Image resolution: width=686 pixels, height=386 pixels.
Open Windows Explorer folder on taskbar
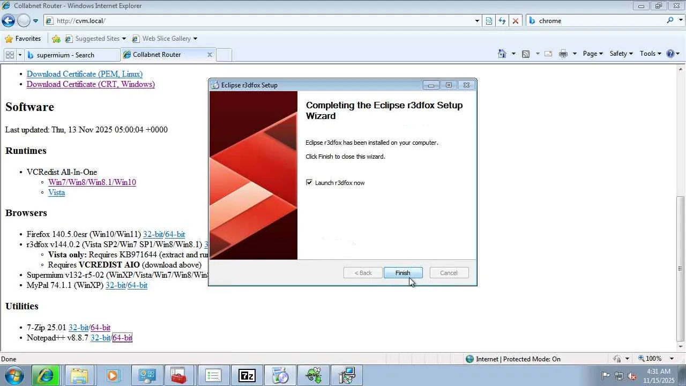tap(79, 375)
